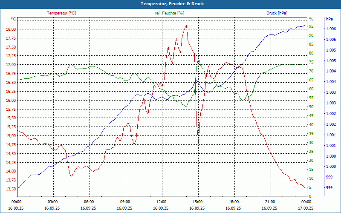Click the green '0' humidity axis value
The width and height of the screenshot is (341, 213).
click(x=310, y=196)
